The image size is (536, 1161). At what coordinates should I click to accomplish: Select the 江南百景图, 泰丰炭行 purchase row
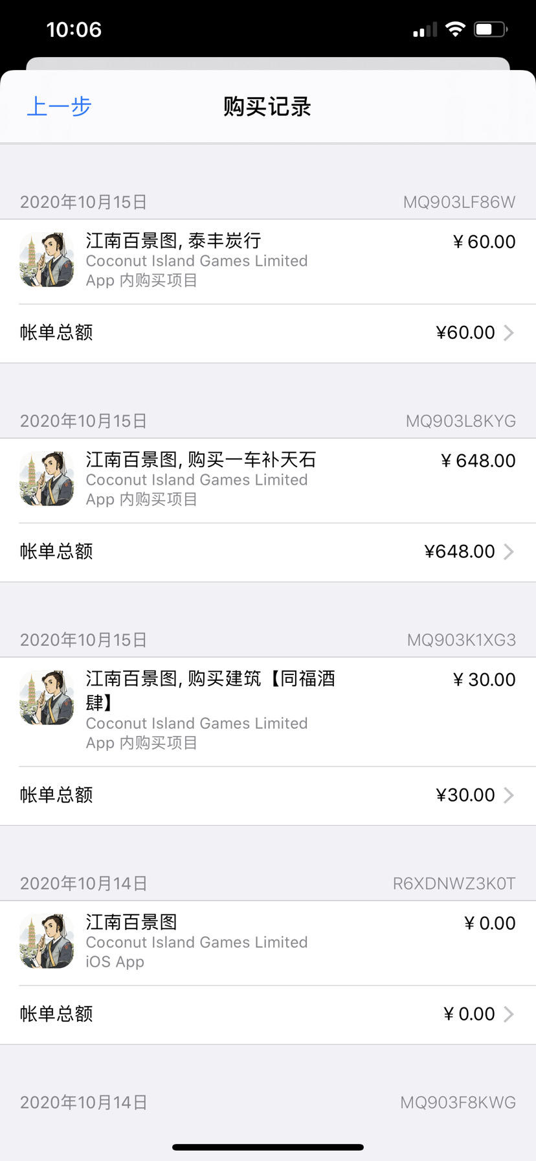[268, 262]
